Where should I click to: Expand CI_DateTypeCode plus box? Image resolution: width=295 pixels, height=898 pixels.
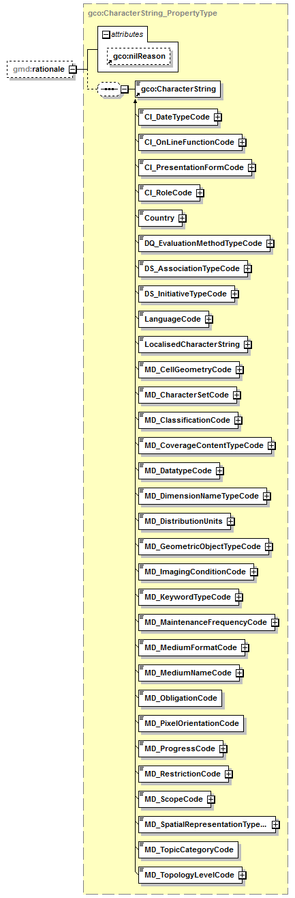tap(217, 117)
